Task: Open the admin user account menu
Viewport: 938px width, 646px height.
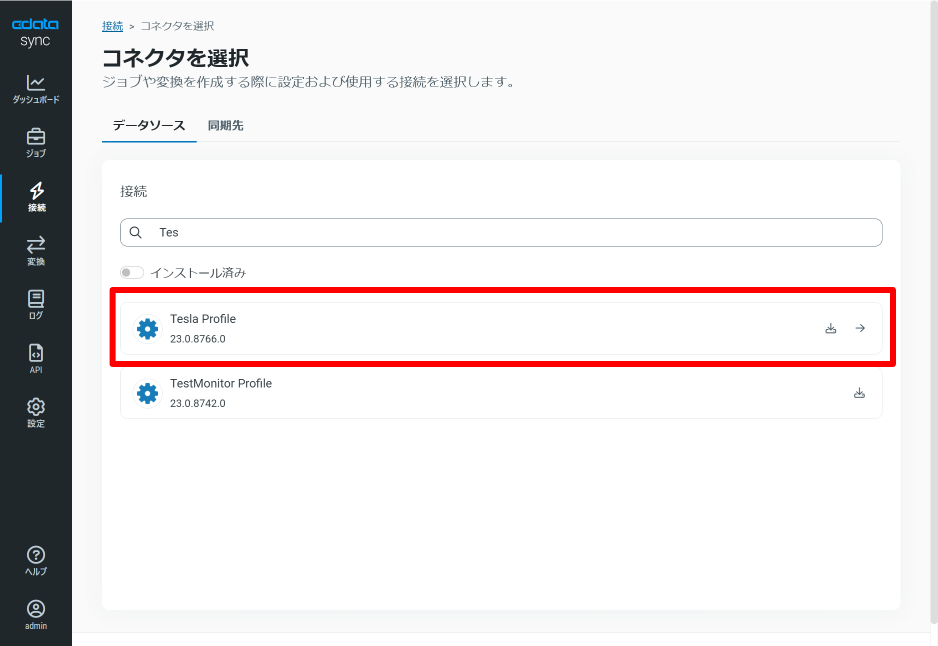Action: coord(36,614)
